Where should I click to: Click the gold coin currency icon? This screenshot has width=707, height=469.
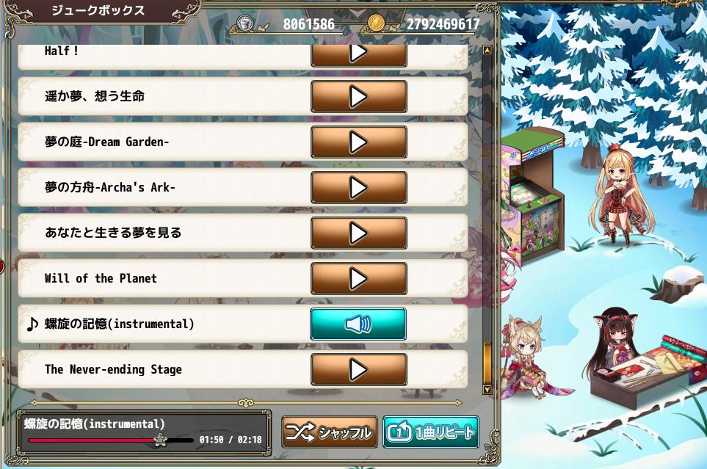pos(376,23)
